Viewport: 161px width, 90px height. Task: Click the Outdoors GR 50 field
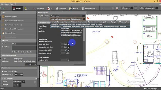coord(65,60)
